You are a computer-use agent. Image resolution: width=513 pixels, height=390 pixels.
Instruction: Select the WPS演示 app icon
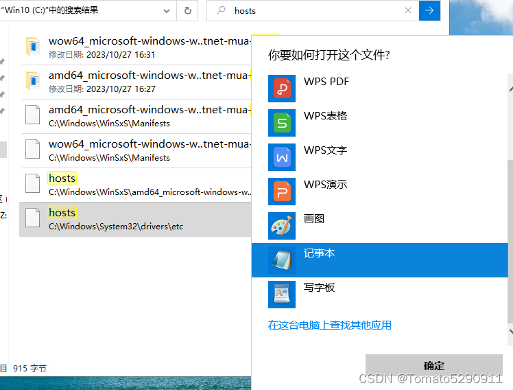[282, 192]
